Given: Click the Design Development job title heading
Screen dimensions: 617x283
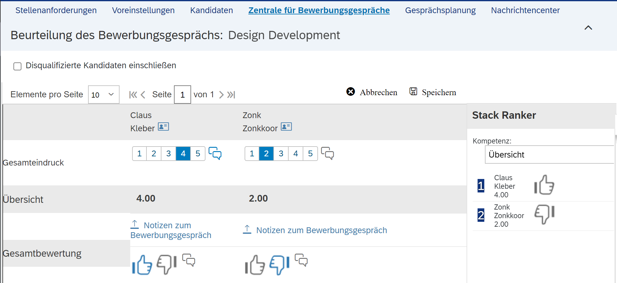Looking at the screenshot, I should pos(284,35).
